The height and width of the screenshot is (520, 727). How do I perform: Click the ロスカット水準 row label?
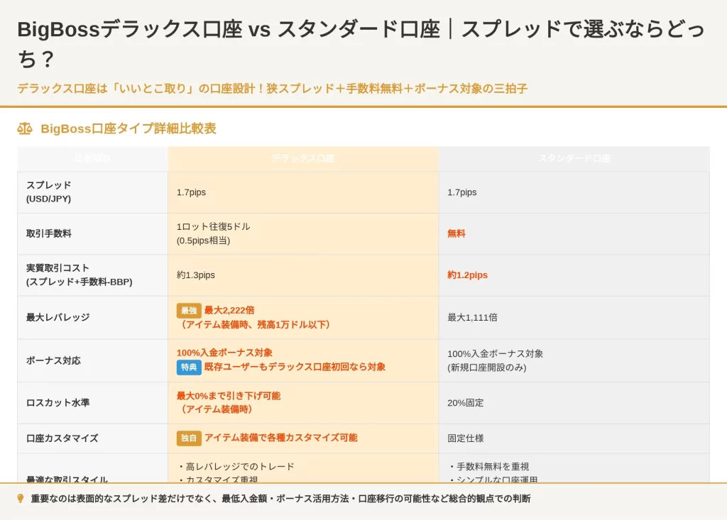click(58, 403)
